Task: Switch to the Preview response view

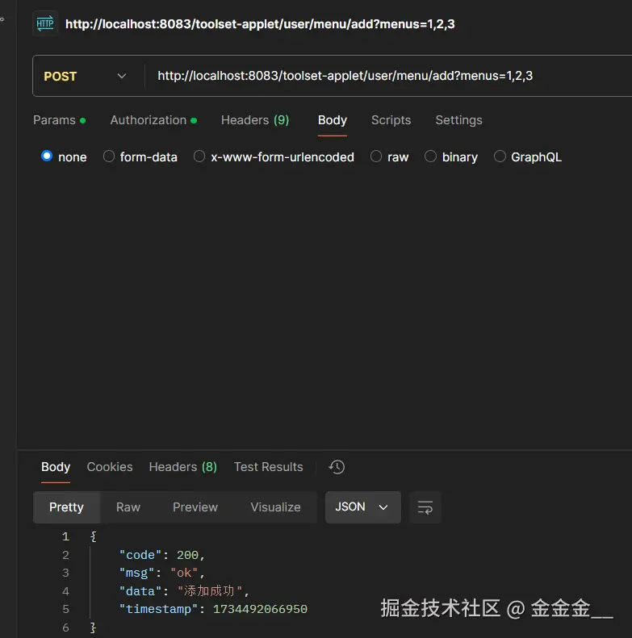Action: [195, 507]
